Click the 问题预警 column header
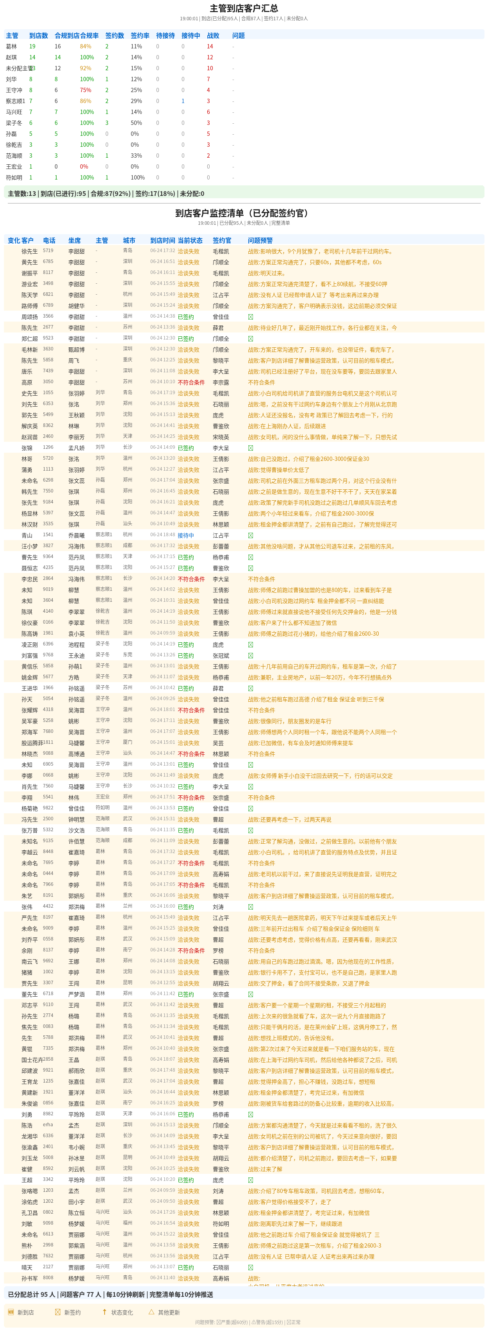 click(x=260, y=240)
